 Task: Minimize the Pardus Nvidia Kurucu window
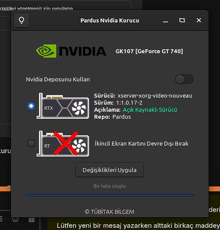165,20
